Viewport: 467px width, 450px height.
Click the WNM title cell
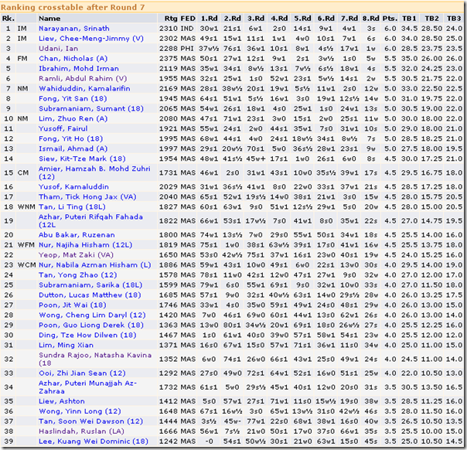26,207
